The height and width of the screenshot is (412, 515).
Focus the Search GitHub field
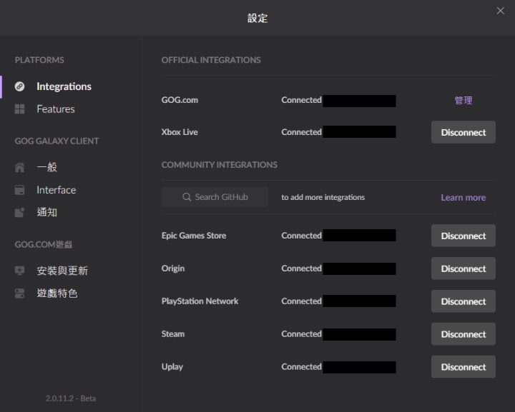(x=215, y=197)
